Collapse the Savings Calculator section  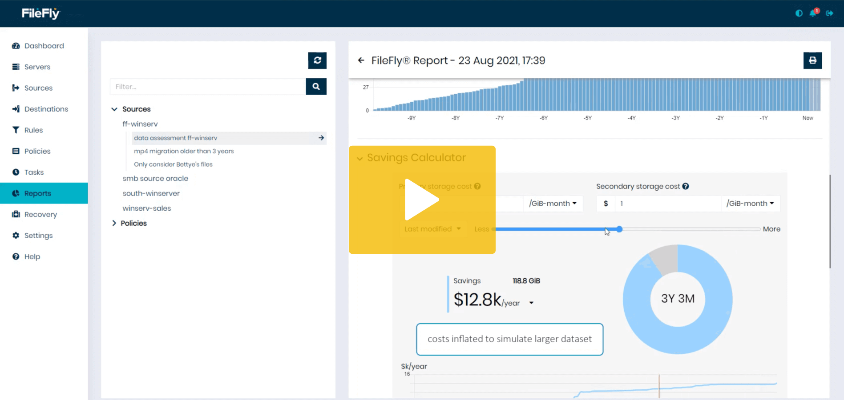click(359, 158)
